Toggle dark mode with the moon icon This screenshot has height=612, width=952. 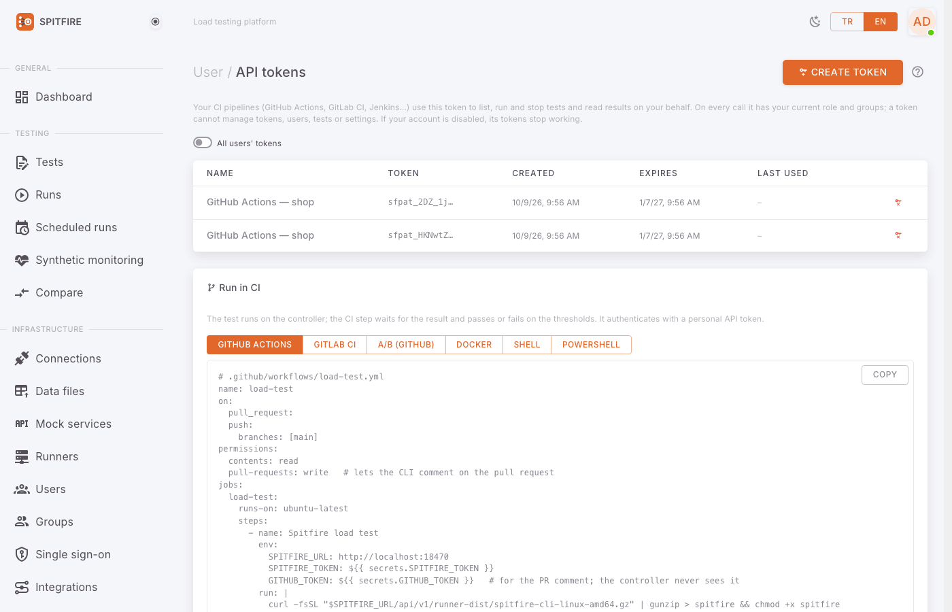tap(815, 22)
